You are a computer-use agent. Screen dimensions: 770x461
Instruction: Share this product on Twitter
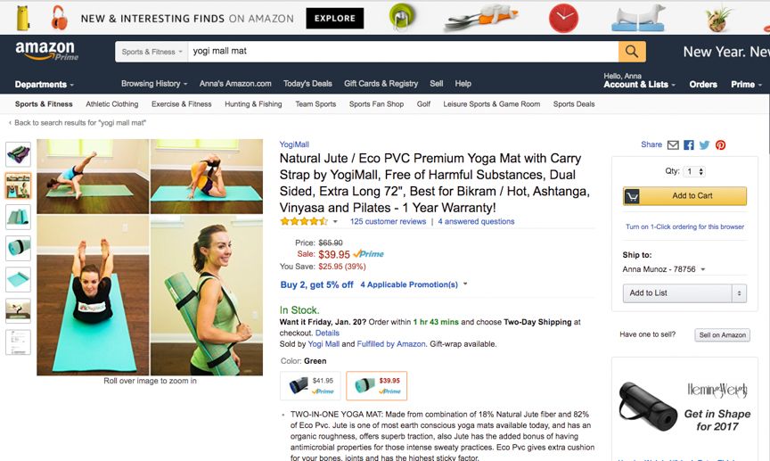click(704, 145)
